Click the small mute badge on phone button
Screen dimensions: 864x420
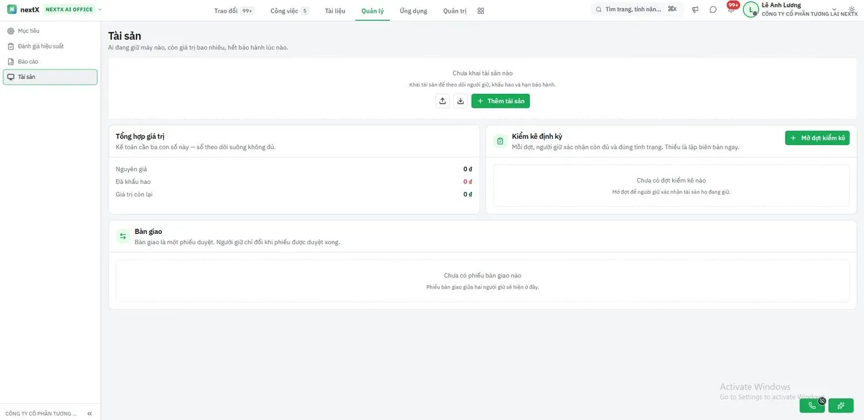click(822, 401)
